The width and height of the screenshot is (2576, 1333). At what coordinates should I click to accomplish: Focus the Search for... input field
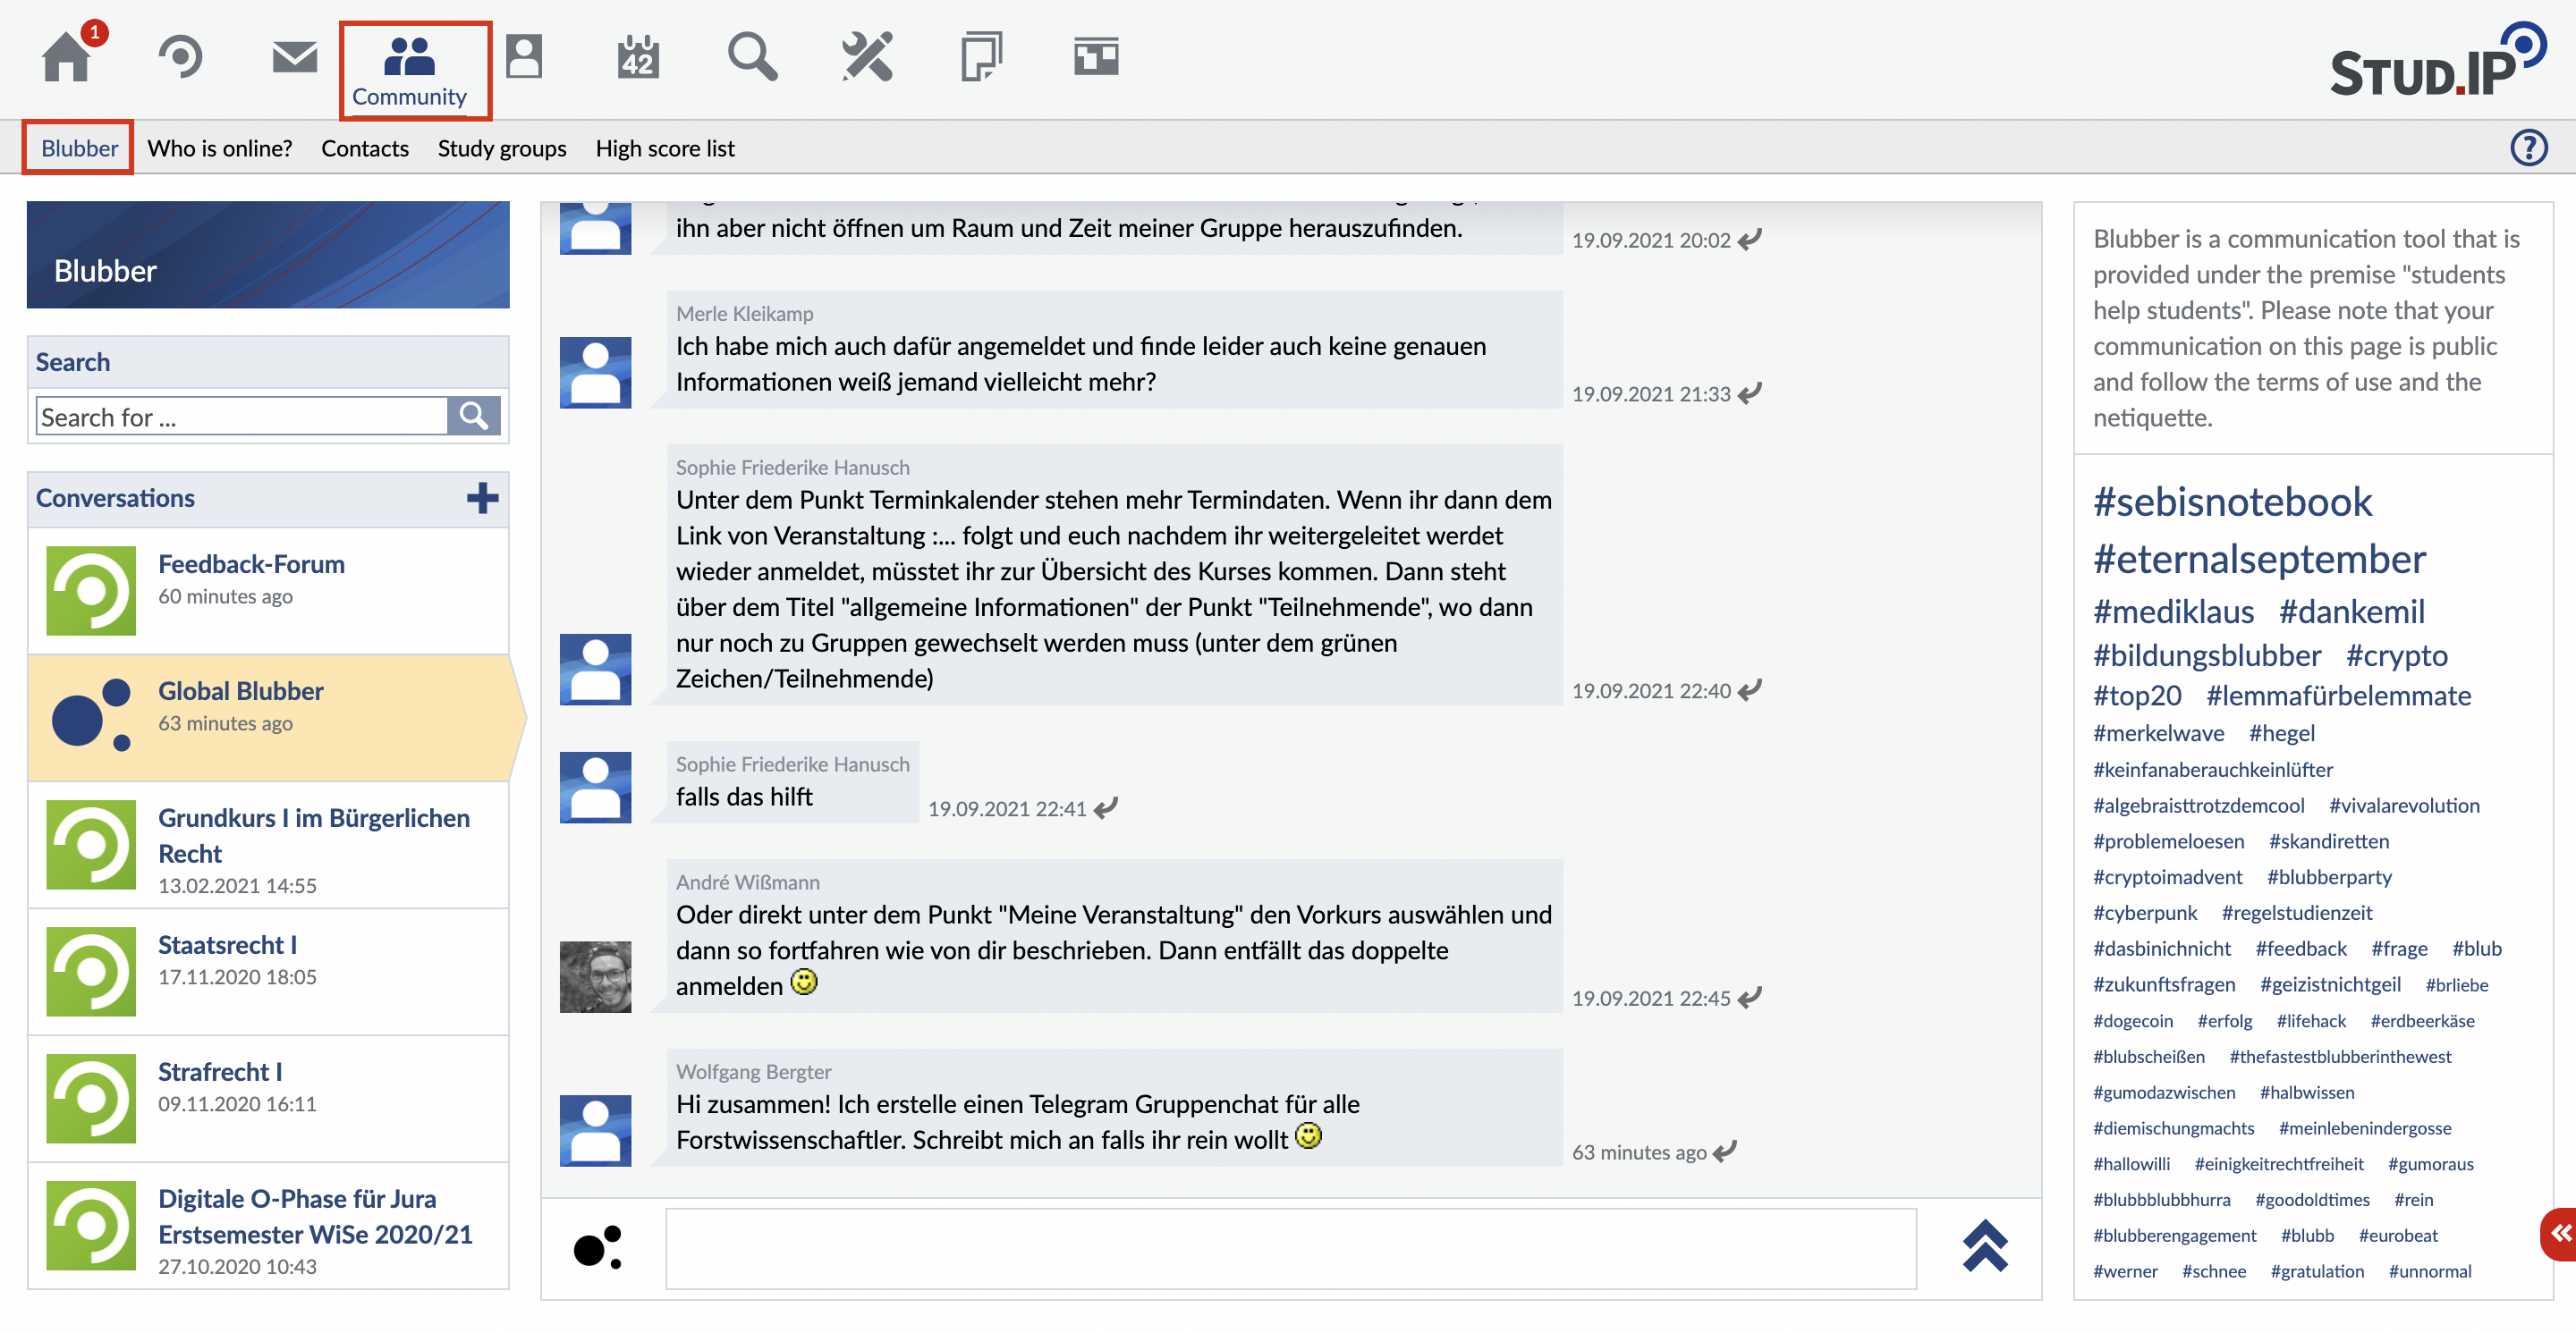pos(241,416)
